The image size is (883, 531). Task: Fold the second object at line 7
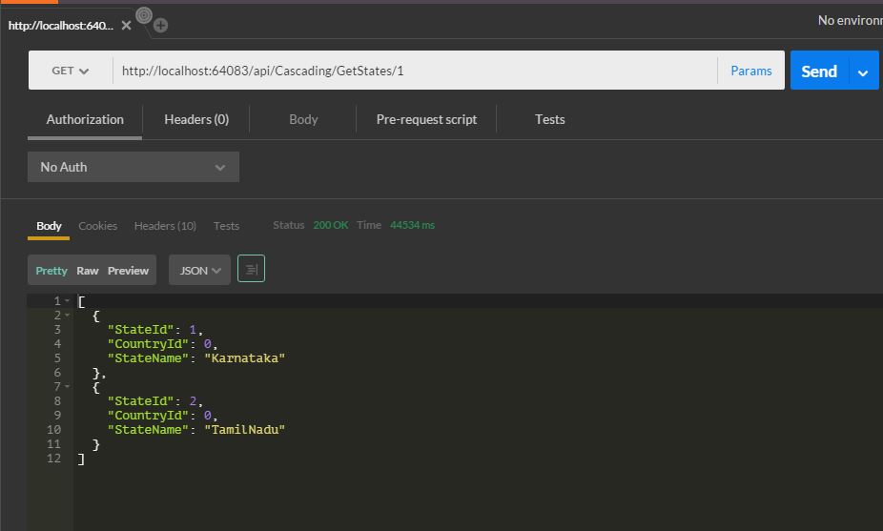click(67, 387)
